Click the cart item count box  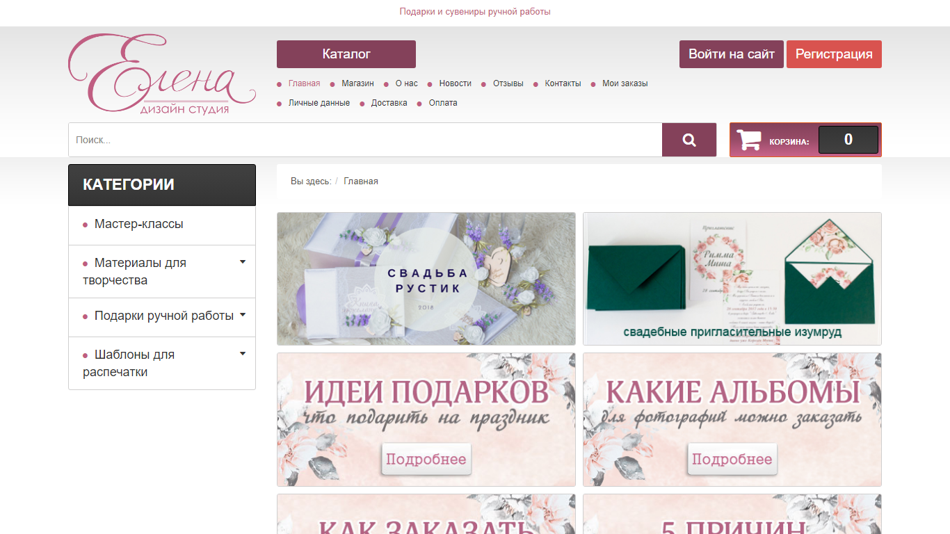click(x=848, y=140)
